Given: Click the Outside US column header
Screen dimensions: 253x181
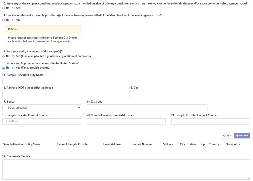Looking at the screenshot, I should coord(233,144).
